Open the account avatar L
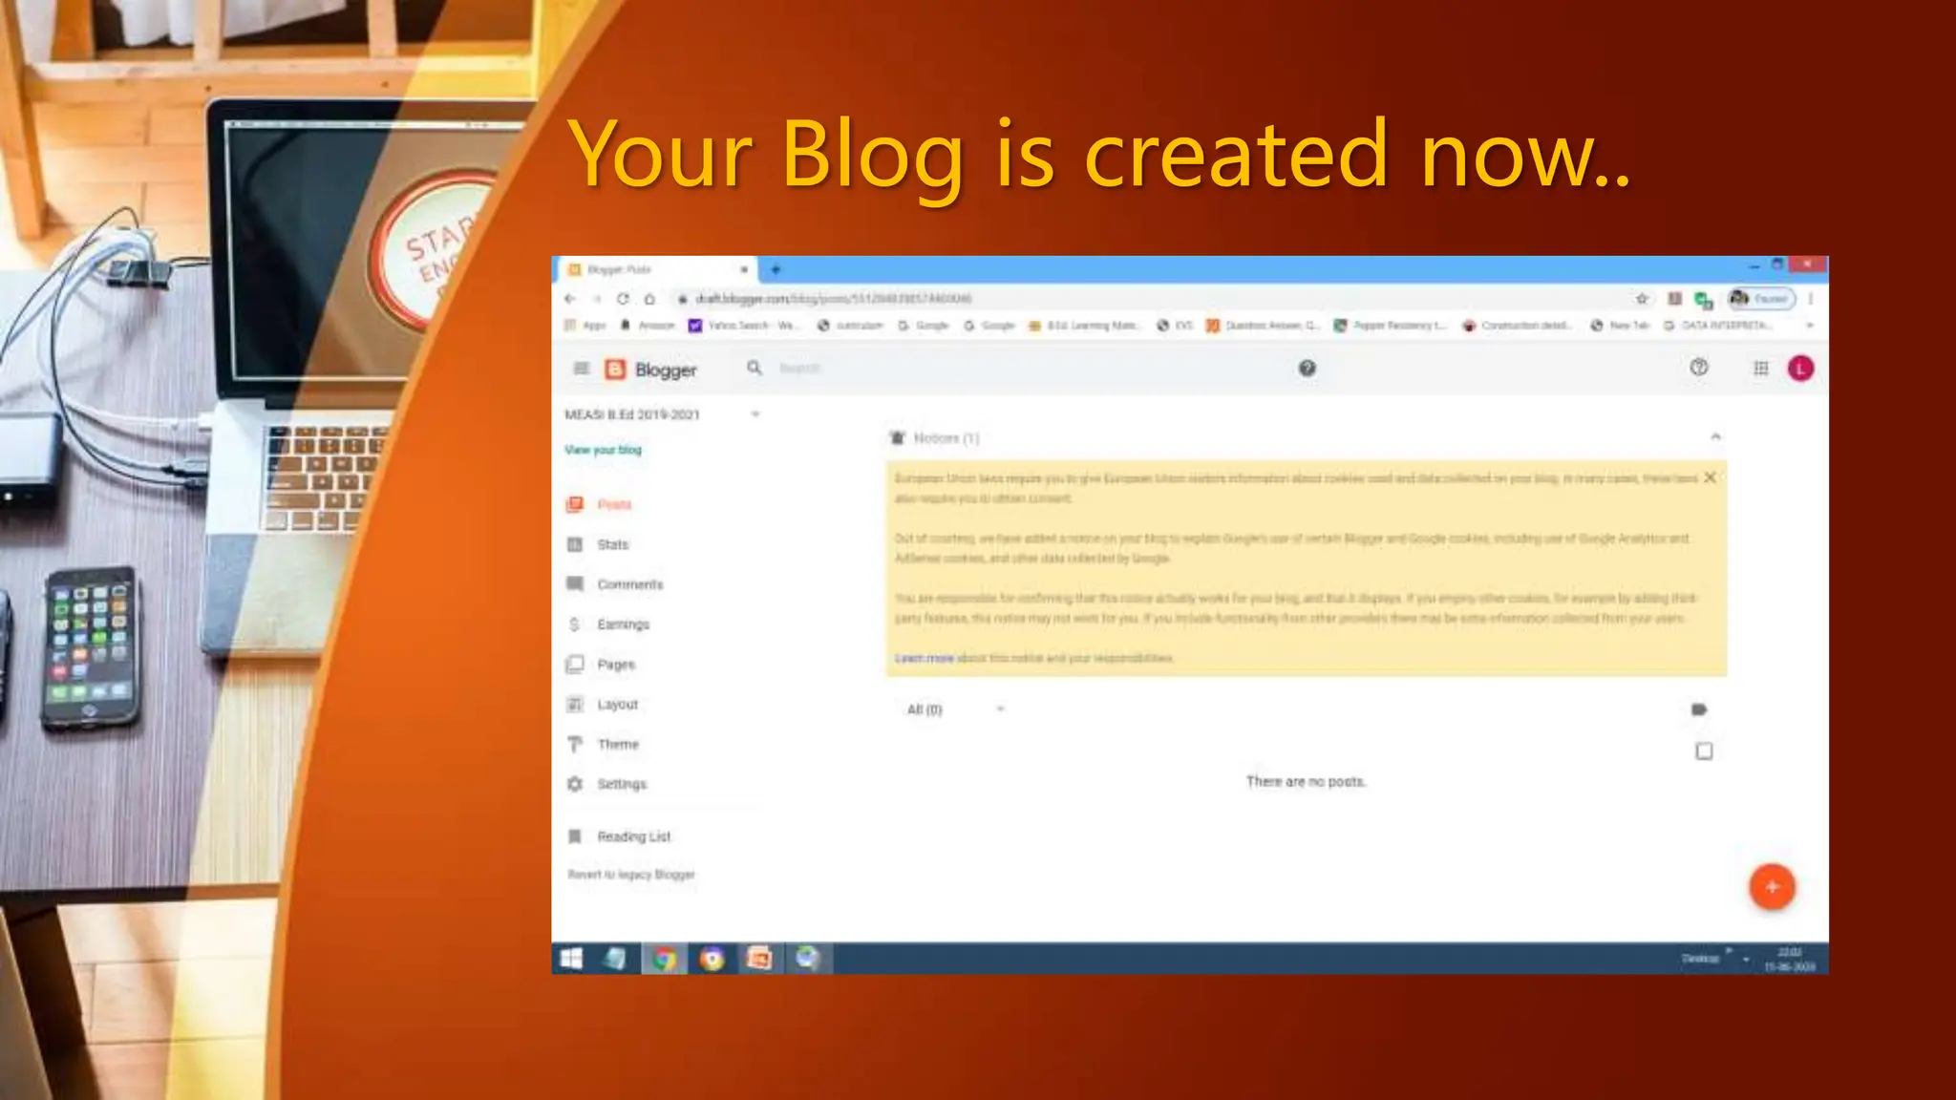Image resolution: width=1956 pixels, height=1100 pixels. pos(1800,369)
